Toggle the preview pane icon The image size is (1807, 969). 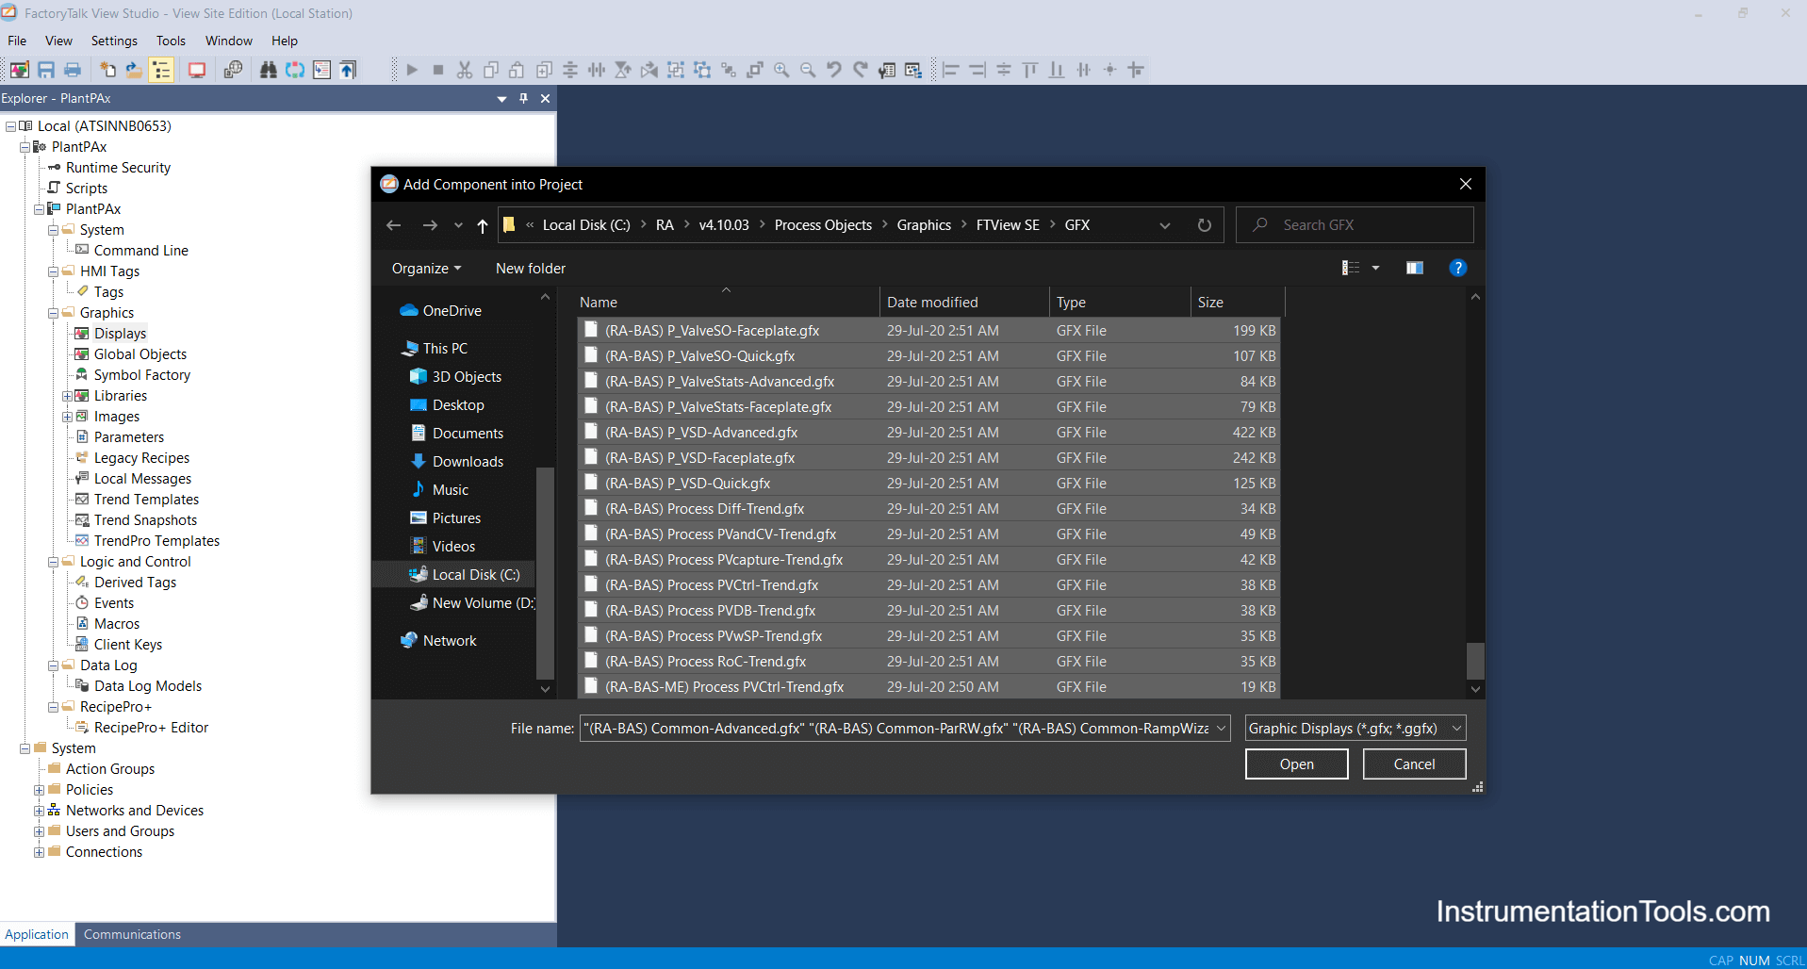click(1415, 268)
